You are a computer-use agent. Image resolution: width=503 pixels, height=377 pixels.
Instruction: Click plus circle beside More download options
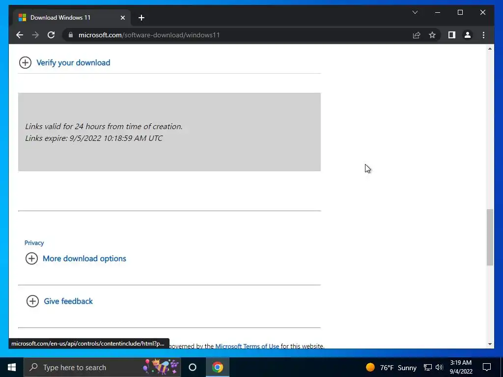31,258
